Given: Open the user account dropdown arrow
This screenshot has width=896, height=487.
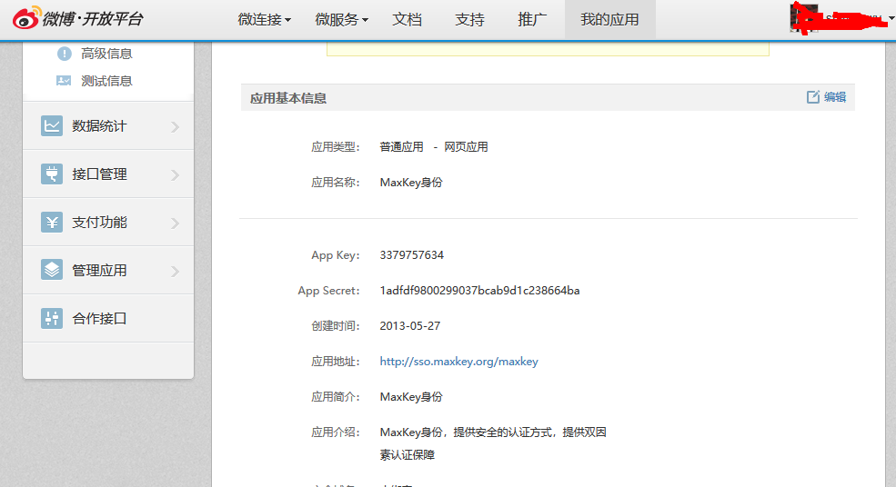Looking at the screenshot, I should click(x=890, y=18).
